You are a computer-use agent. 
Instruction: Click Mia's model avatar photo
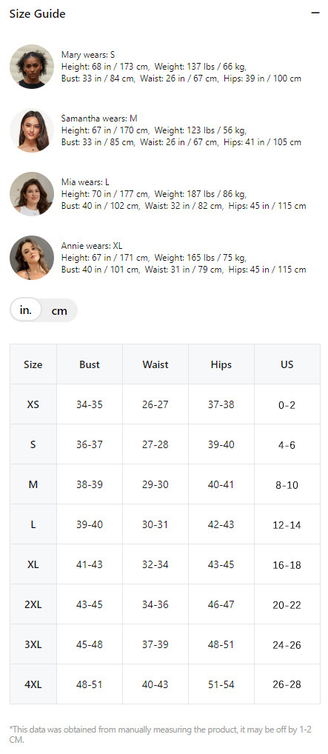[32, 194]
